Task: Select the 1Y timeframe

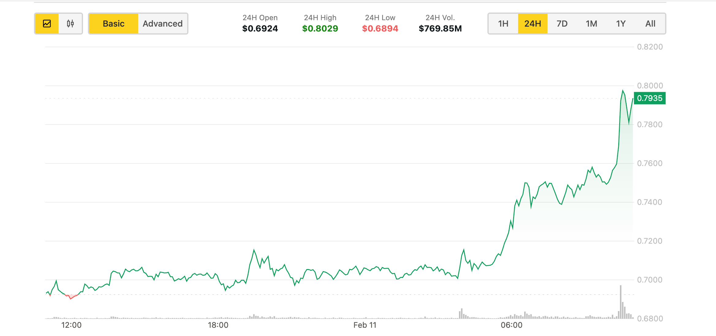Action: [x=620, y=23]
